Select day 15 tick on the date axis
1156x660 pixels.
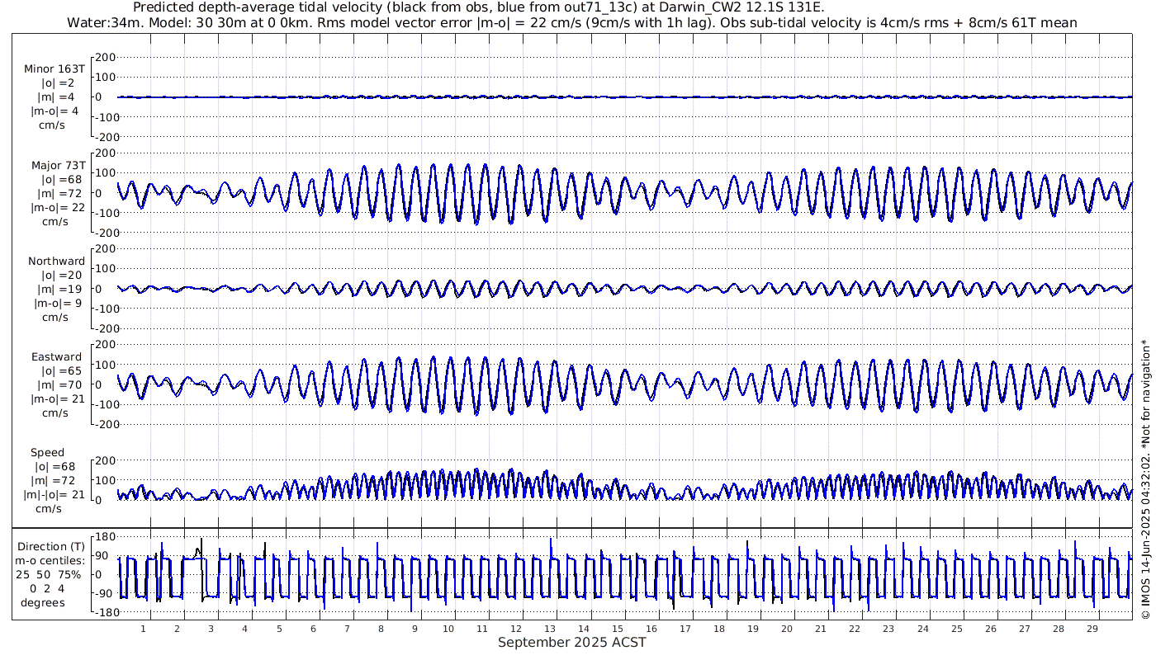coord(618,629)
